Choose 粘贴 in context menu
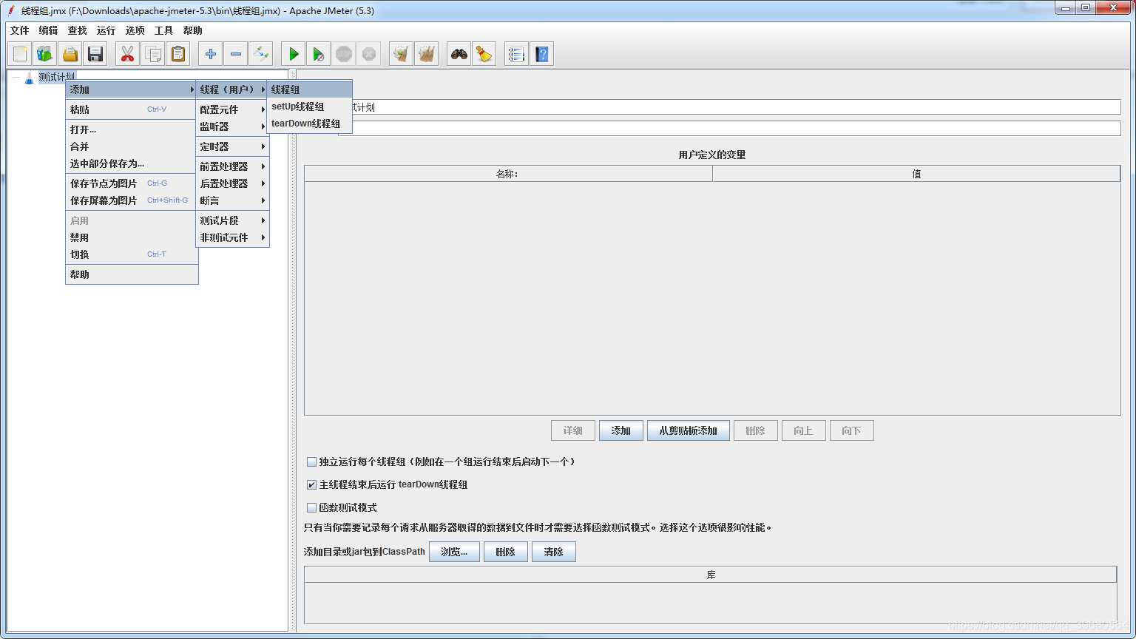 click(132, 109)
